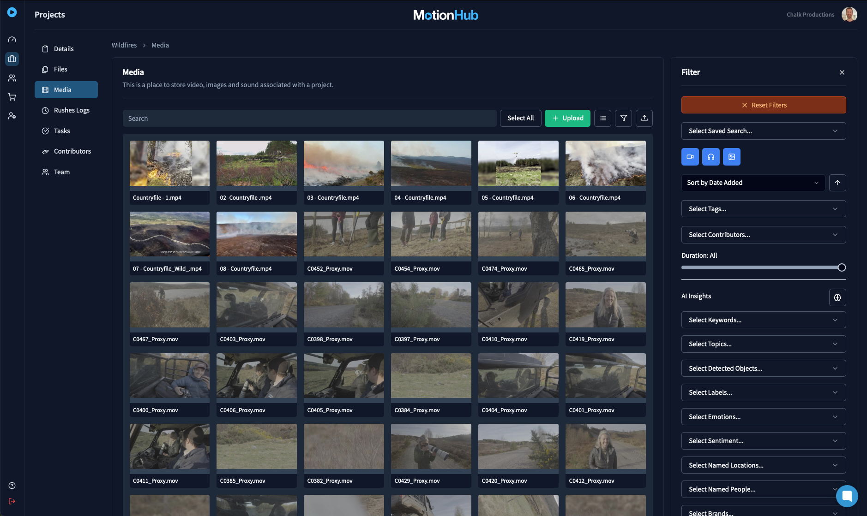Open Team in project menu

pos(66,172)
